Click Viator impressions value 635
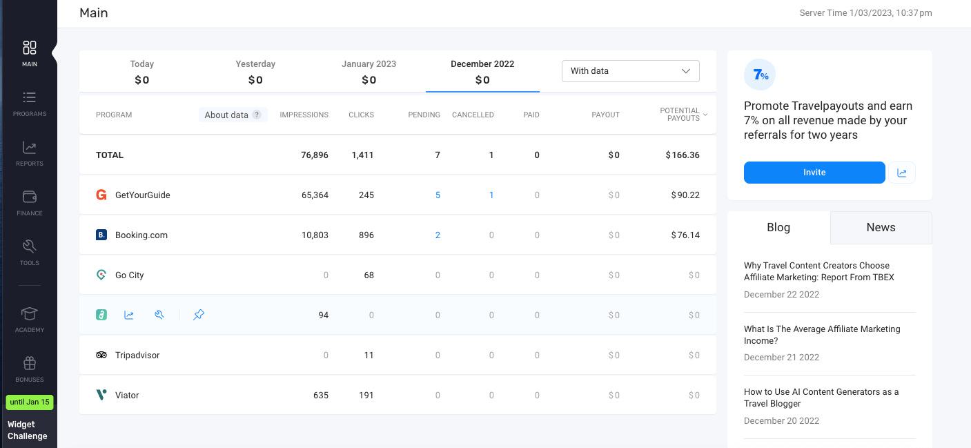Viewport: 971px width, 448px height. click(x=320, y=396)
